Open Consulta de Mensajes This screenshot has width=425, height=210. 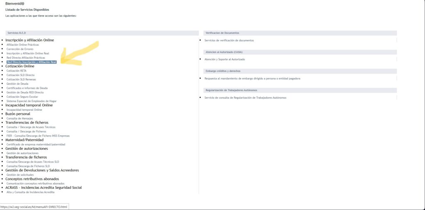(20, 118)
